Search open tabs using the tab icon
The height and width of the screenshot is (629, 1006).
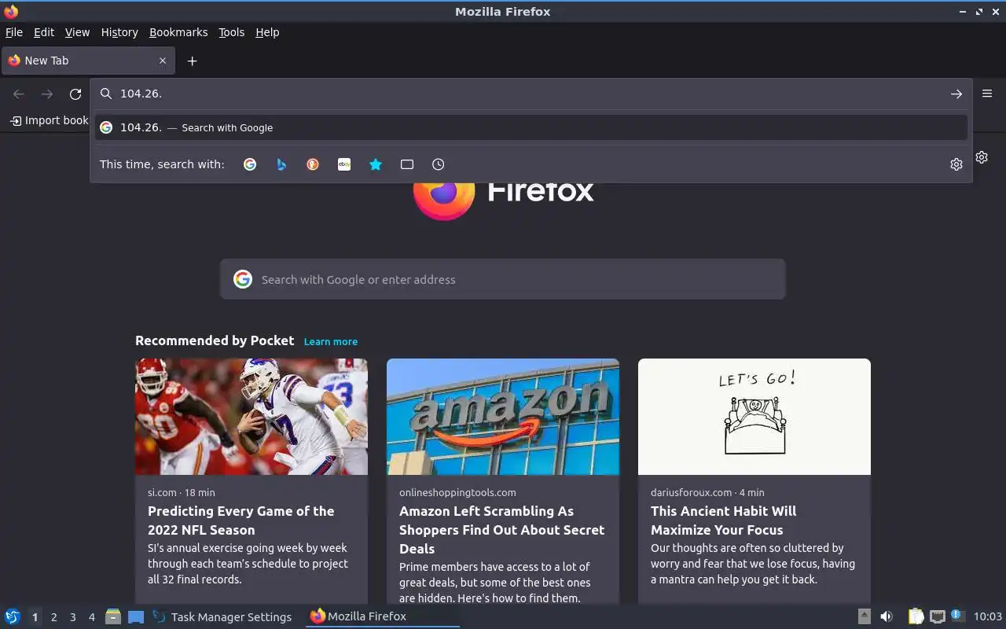pyautogui.click(x=407, y=164)
